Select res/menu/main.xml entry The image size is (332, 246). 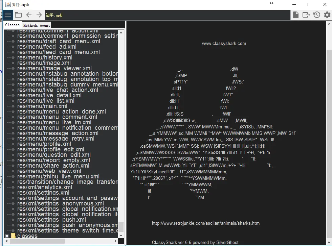(x=42, y=106)
